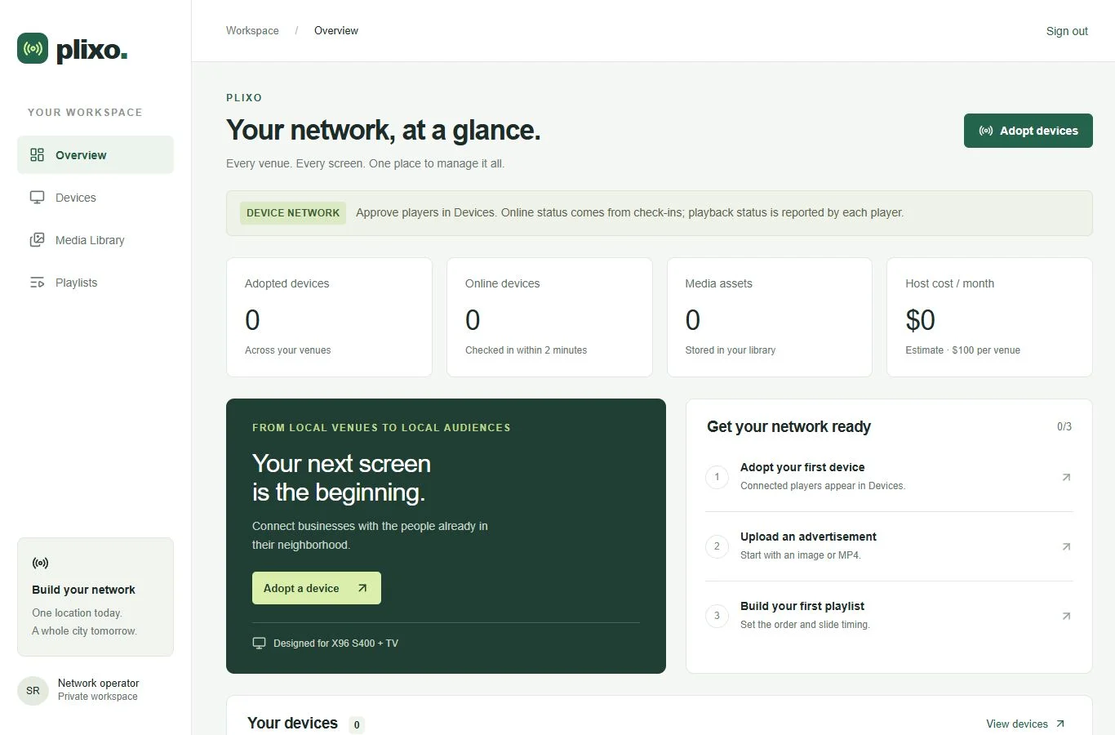Sign out of the workspace
This screenshot has width=1115, height=735.
(1067, 31)
